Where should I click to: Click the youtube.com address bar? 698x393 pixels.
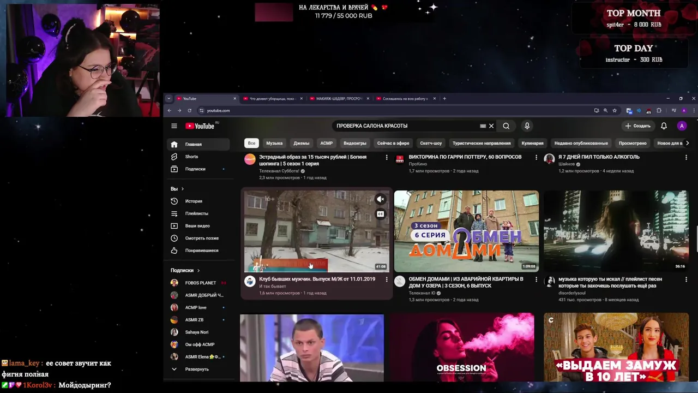pos(393,111)
